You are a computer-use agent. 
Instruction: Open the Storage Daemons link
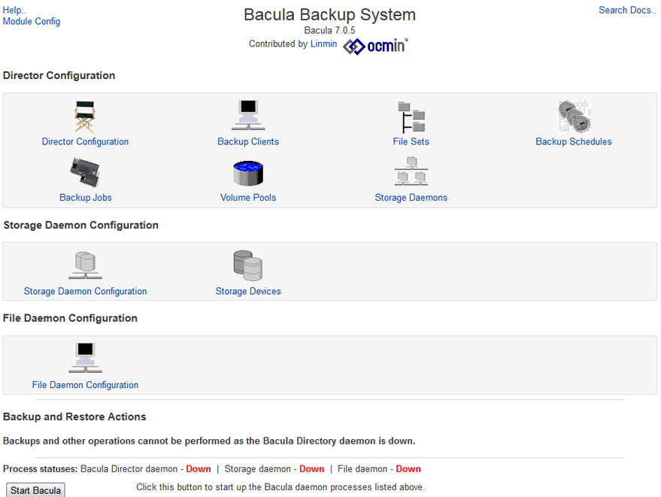click(411, 197)
